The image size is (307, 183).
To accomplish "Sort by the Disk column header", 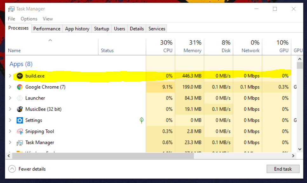I will (219, 47).
